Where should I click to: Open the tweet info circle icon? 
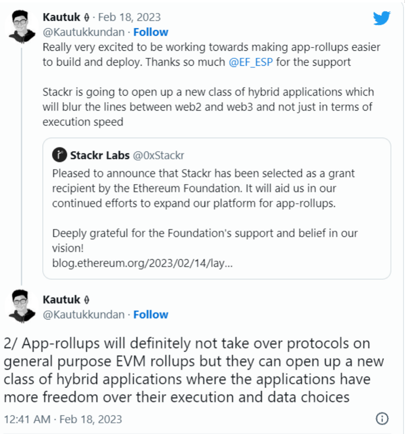[382, 419]
